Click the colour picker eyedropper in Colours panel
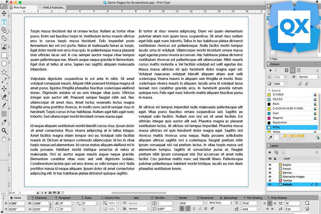321x214 pixels. pos(270,137)
